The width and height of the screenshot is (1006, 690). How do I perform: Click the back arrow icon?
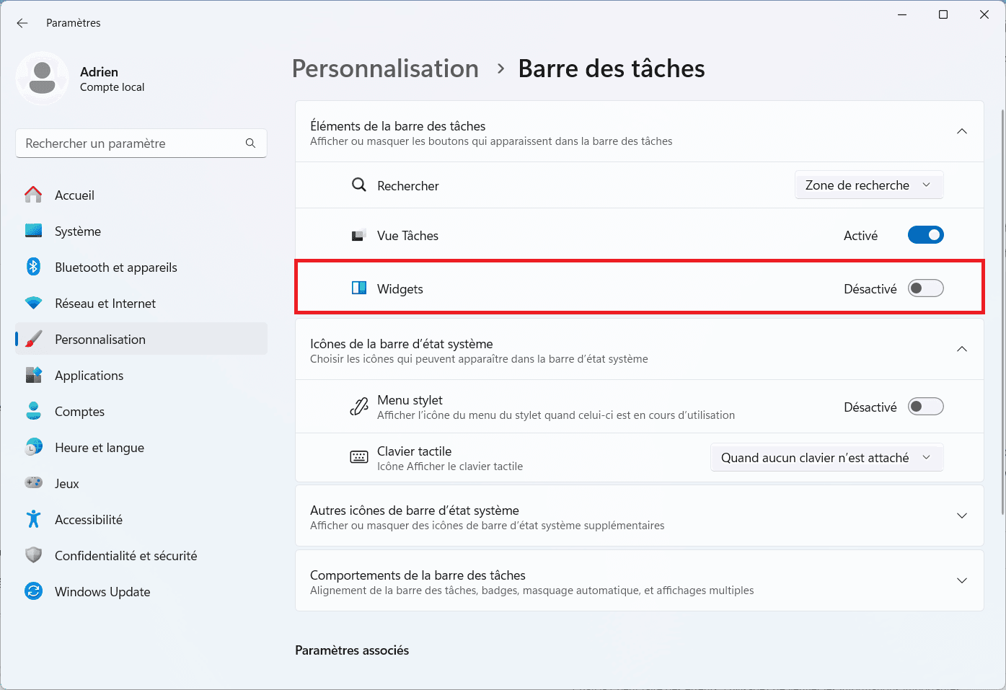pos(22,23)
